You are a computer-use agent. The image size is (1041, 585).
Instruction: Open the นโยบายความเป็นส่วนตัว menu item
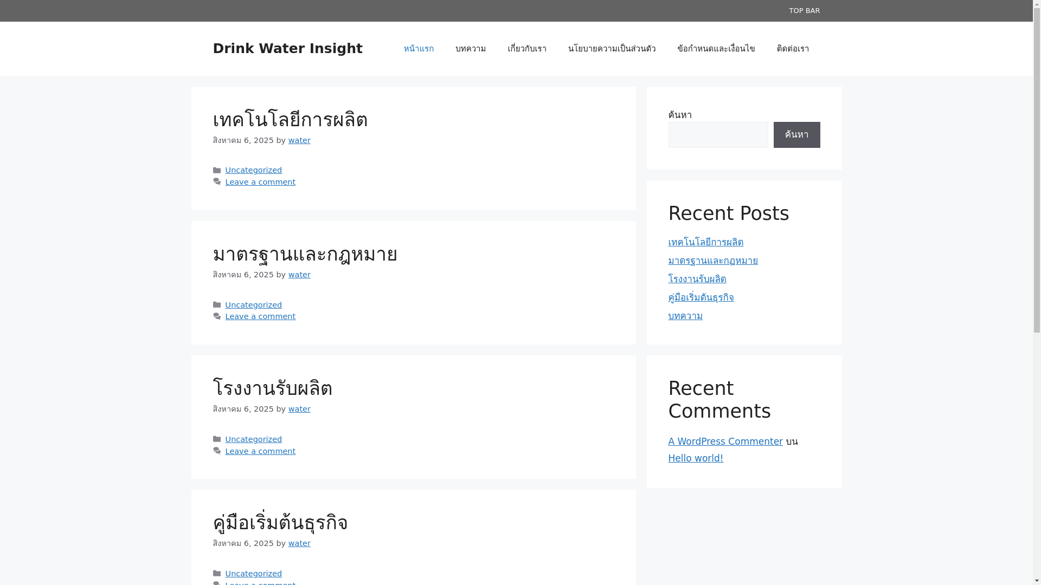click(612, 49)
